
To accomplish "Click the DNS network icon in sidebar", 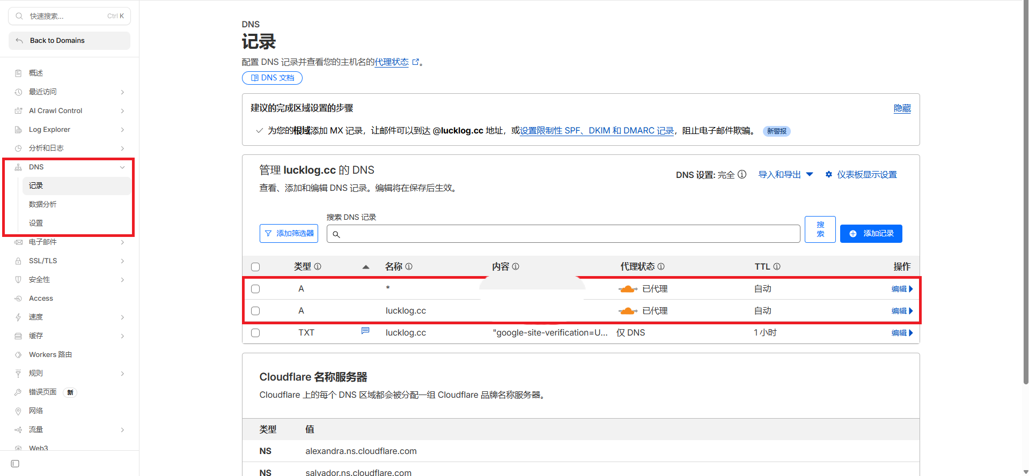I will [x=18, y=167].
